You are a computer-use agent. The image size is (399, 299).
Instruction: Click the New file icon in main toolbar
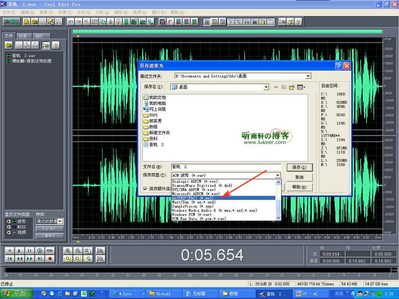[x=26, y=22]
